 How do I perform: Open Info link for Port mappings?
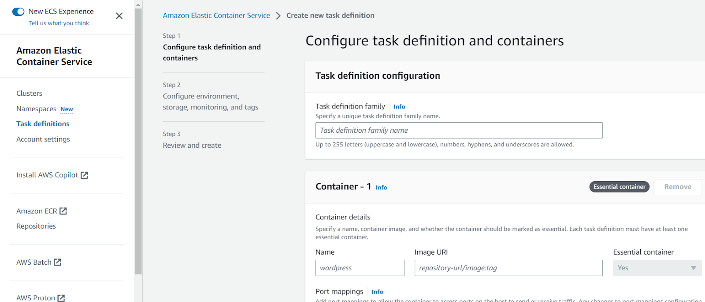[x=377, y=292]
